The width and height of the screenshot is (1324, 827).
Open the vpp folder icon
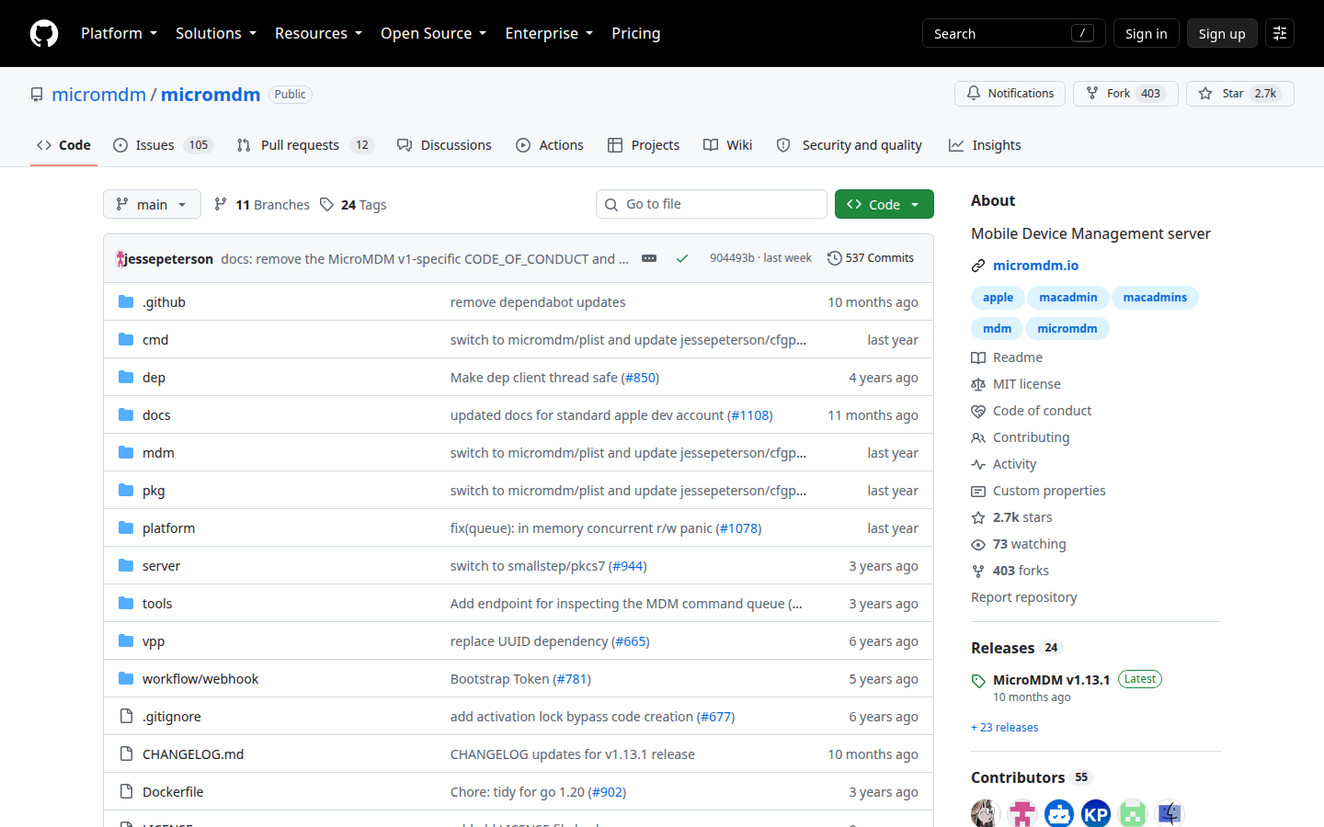coord(126,640)
